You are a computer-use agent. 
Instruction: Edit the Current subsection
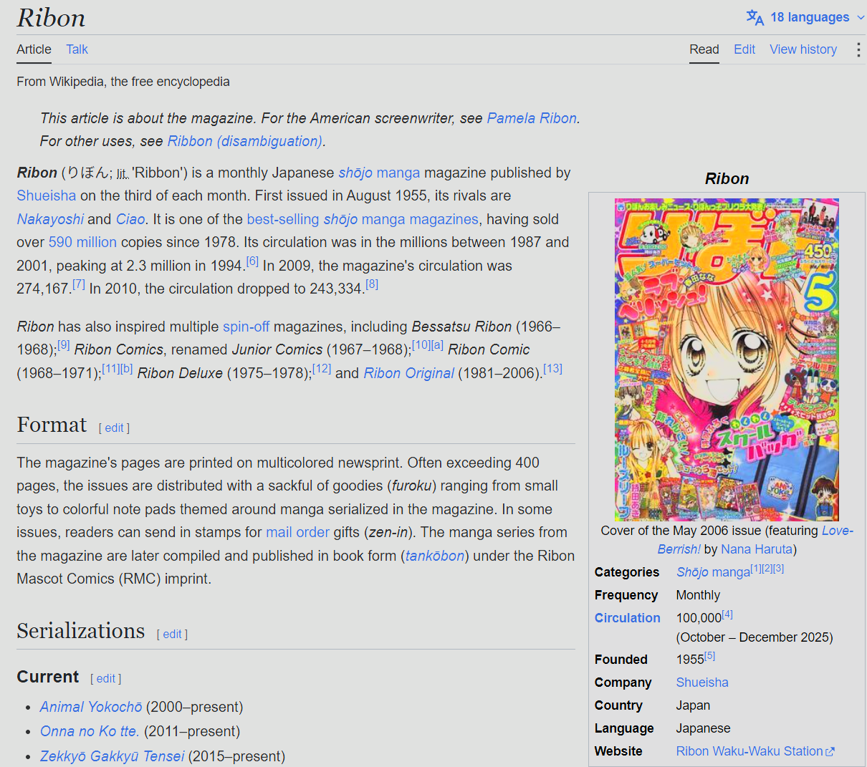pos(106,678)
